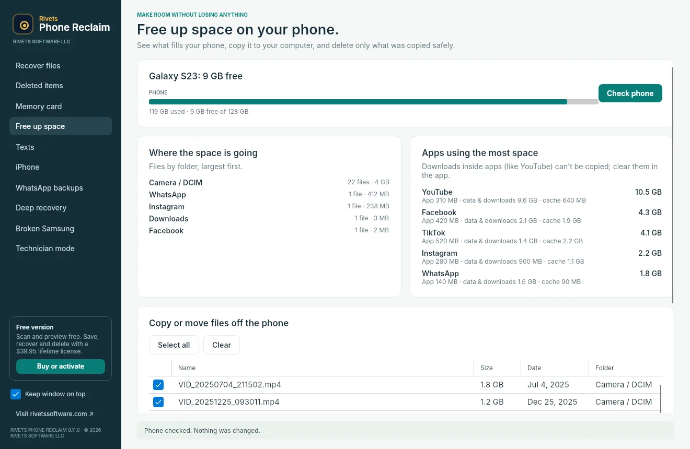Click the Folder column header
The height and width of the screenshot is (449, 690).
[x=625, y=368]
